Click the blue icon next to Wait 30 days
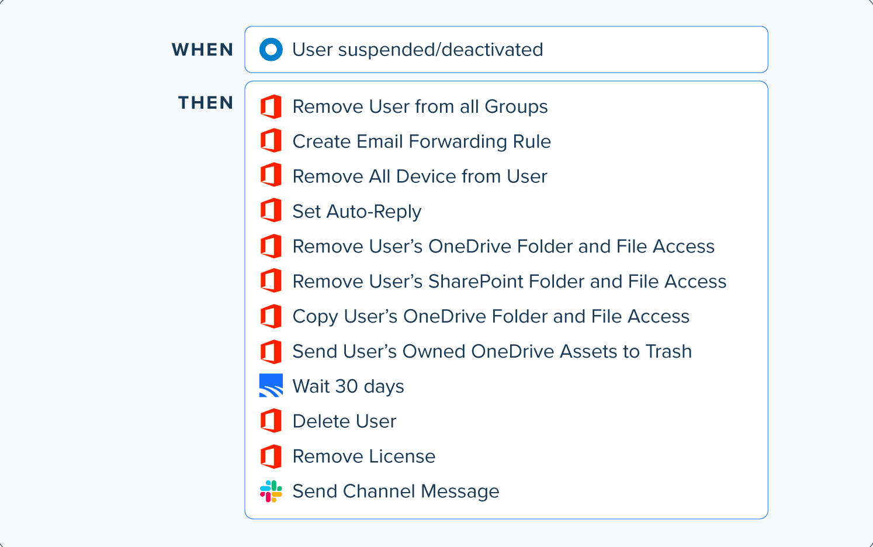The height and width of the screenshot is (547, 873). [x=271, y=386]
